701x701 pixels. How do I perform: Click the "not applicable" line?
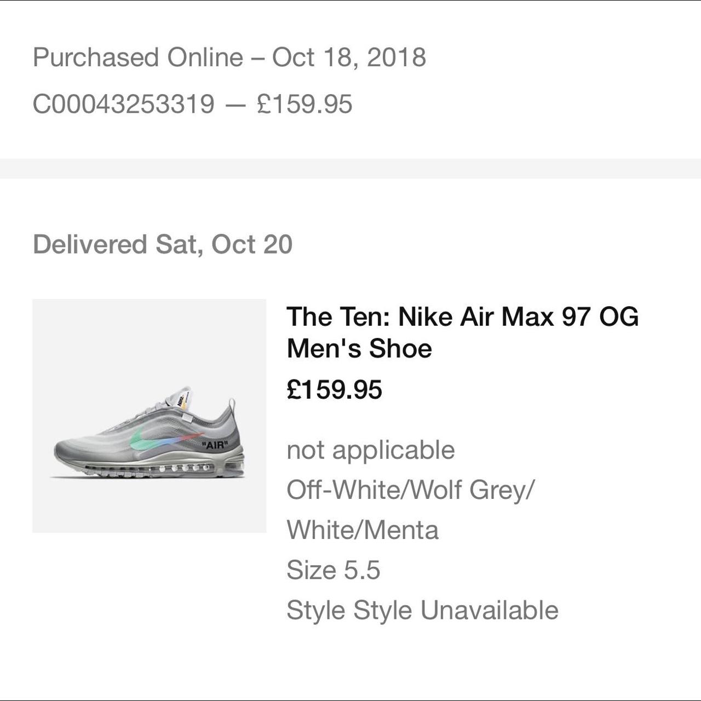tap(371, 450)
